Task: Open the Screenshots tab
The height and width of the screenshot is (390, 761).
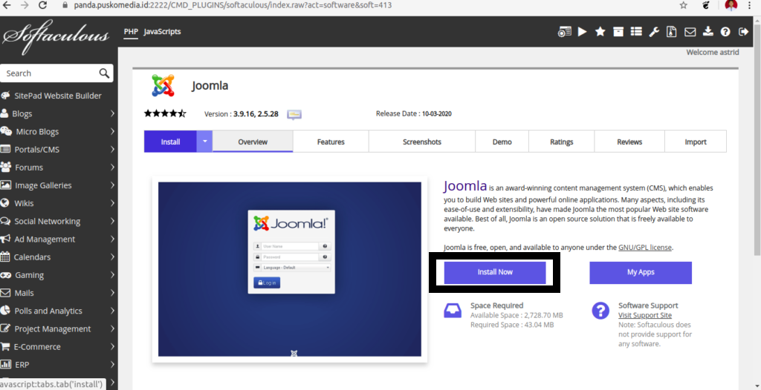Action: 422,142
